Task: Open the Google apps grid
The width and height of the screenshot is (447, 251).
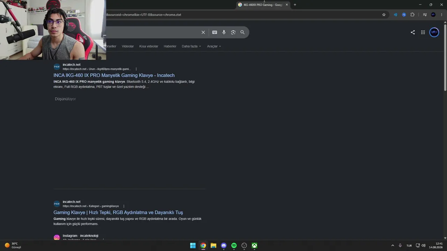Action: [x=423, y=32]
